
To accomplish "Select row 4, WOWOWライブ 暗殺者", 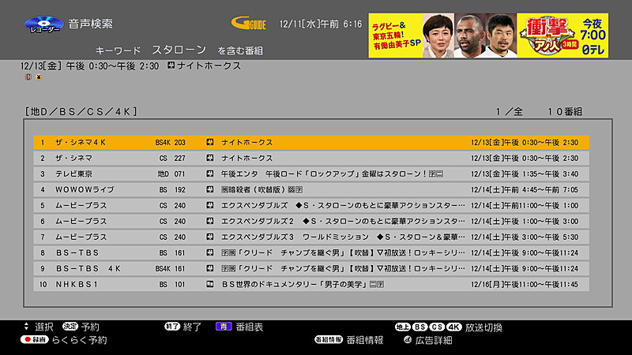I will point(311,189).
